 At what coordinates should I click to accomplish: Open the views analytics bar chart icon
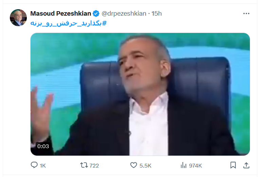183,165
